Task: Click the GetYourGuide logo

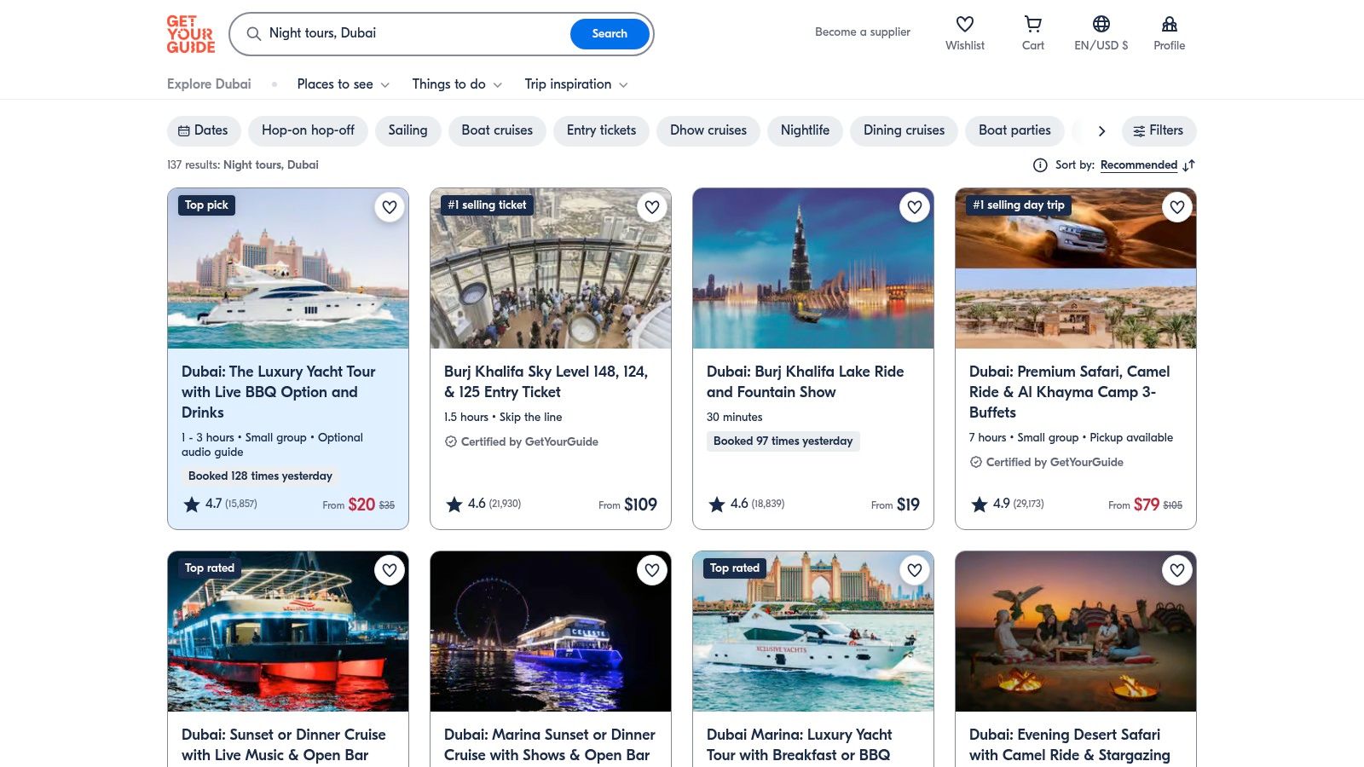Action: pyautogui.click(x=190, y=34)
